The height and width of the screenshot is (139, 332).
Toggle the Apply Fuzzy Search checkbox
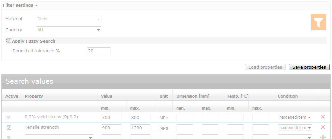[9, 41]
